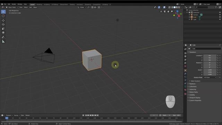Expand the Viewport Display panel
The width and height of the screenshot is (222, 125).
point(195,98)
